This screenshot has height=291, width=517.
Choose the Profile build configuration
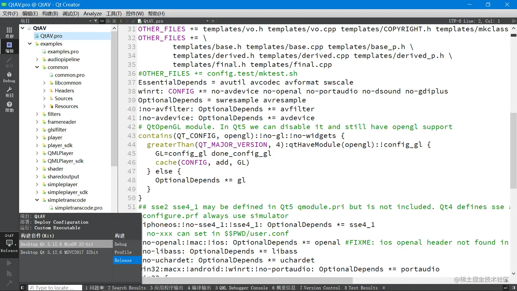[127, 252]
